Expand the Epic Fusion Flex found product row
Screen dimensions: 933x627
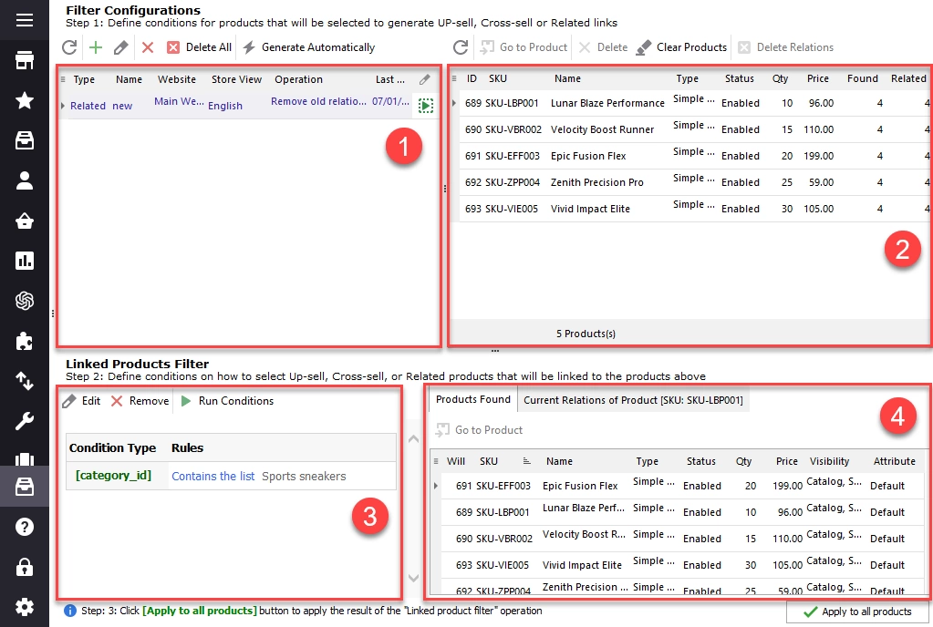[x=436, y=486]
